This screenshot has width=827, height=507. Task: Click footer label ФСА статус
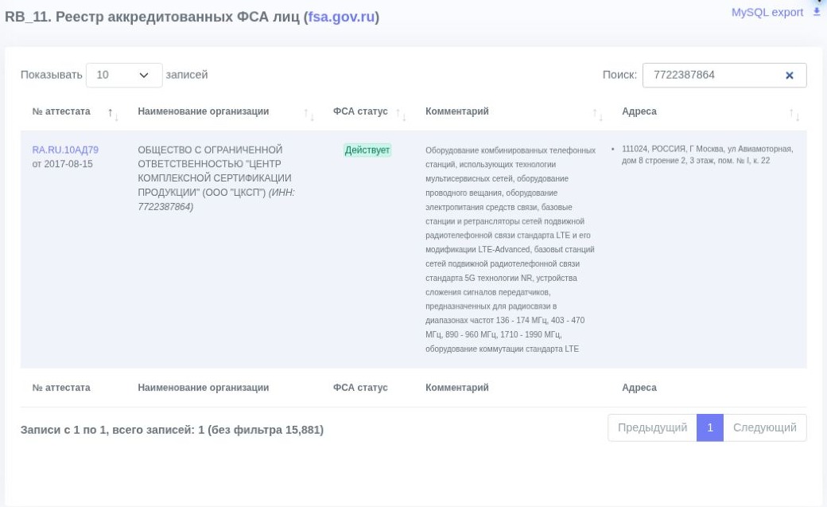[x=360, y=388]
